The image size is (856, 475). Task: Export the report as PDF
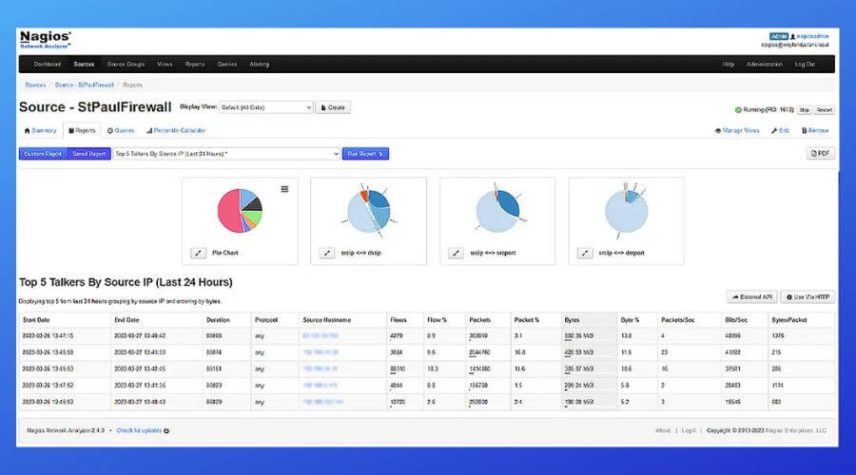point(821,153)
